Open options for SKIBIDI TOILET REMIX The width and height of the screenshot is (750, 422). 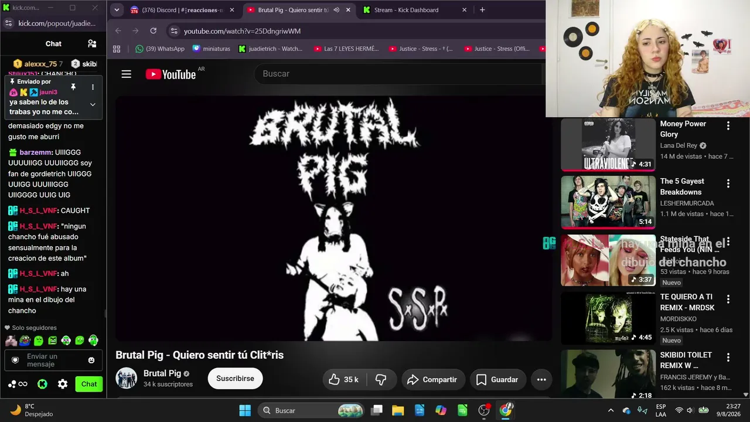click(728, 357)
